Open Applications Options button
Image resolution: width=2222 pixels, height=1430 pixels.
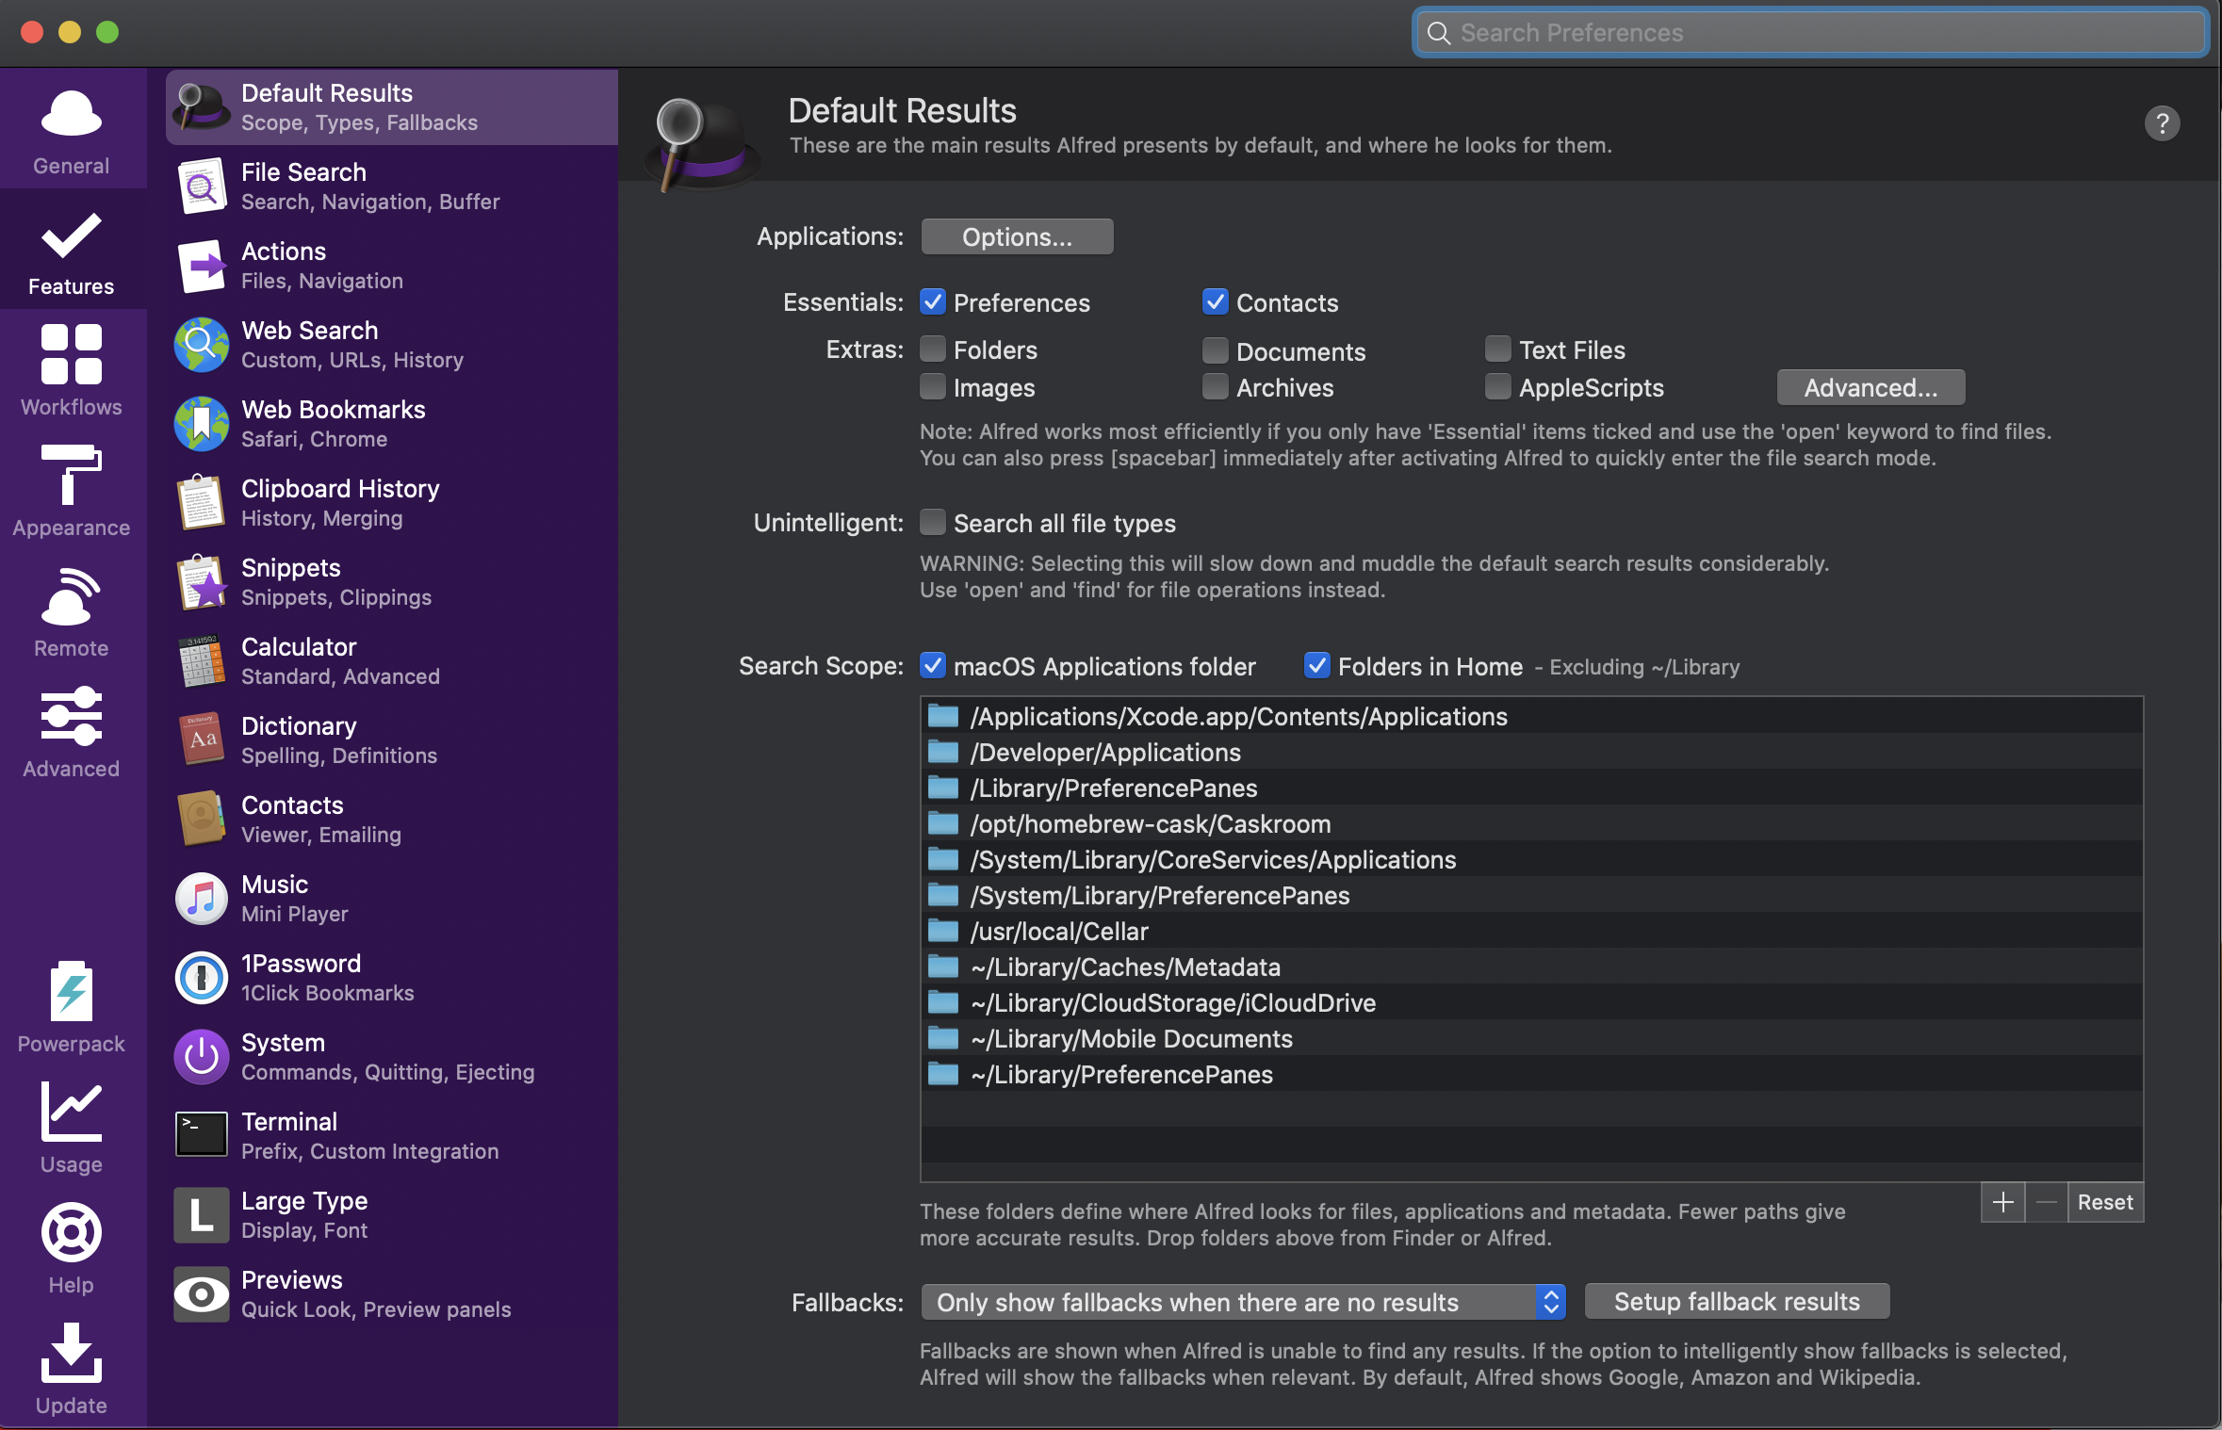[1018, 236]
